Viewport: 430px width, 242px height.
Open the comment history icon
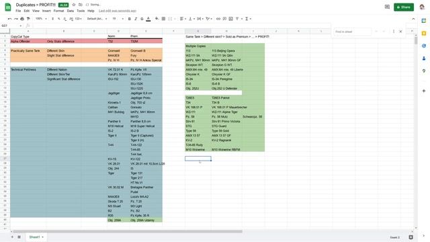tap(387, 7)
